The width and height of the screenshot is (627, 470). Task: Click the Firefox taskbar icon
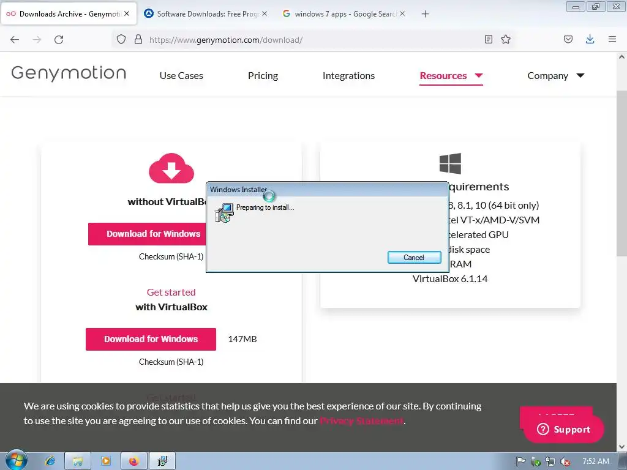(x=134, y=461)
